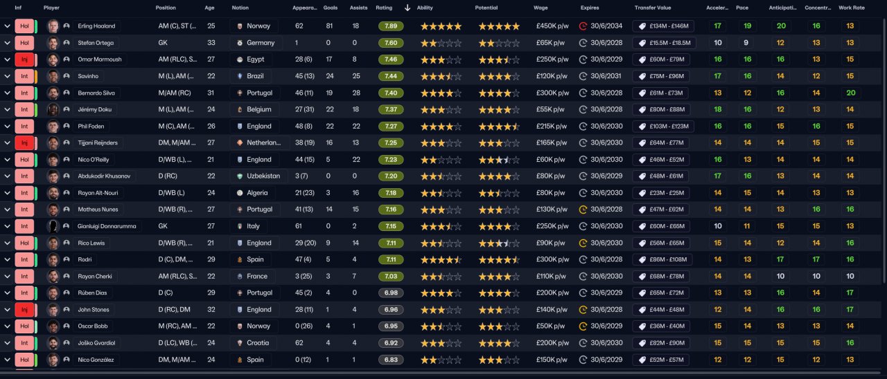Sort by the Assists column header
The width and height of the screenshot is (887, 379).
(x=358, y=8)
